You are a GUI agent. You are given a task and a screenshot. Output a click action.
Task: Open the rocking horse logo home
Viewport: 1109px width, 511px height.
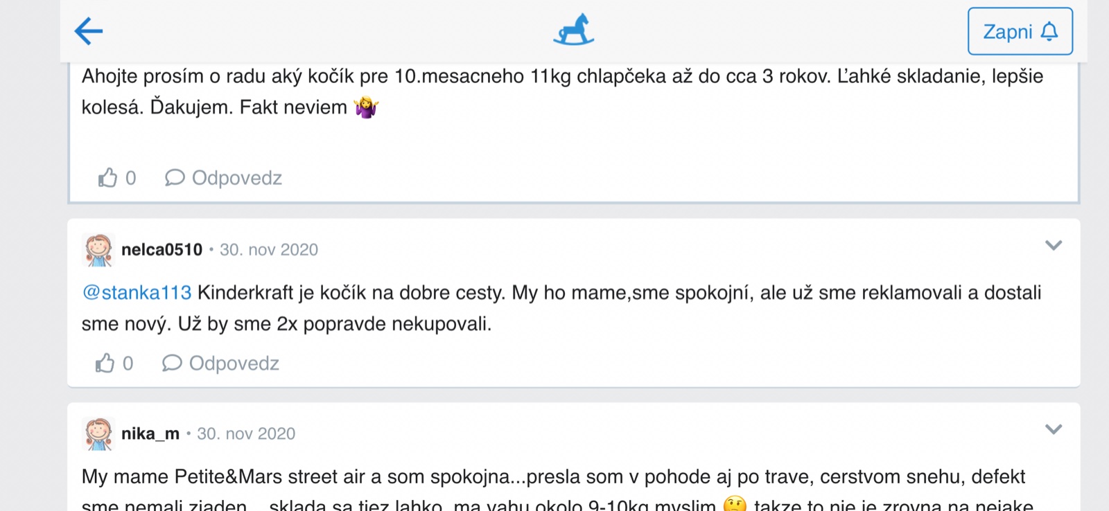573,30
